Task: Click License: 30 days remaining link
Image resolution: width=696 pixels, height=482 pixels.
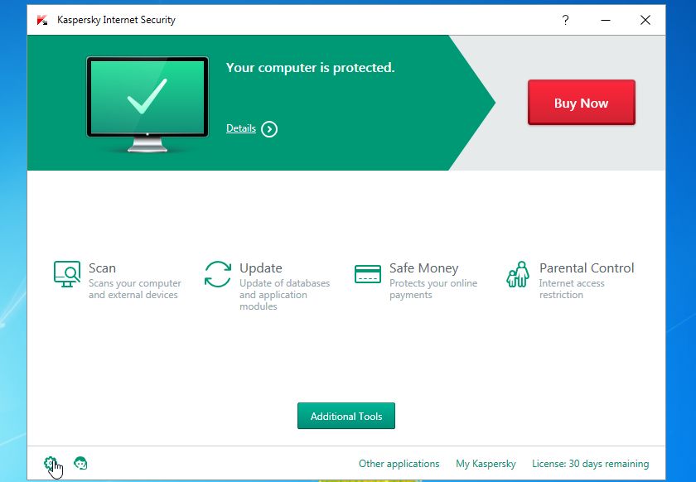Action: [590, 464]
